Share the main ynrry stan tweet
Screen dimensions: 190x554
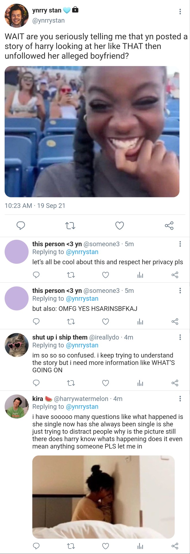(169, 226)
